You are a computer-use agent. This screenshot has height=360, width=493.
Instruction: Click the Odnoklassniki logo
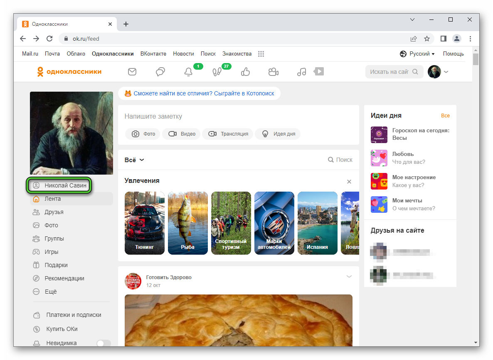(x=69, y=71)
